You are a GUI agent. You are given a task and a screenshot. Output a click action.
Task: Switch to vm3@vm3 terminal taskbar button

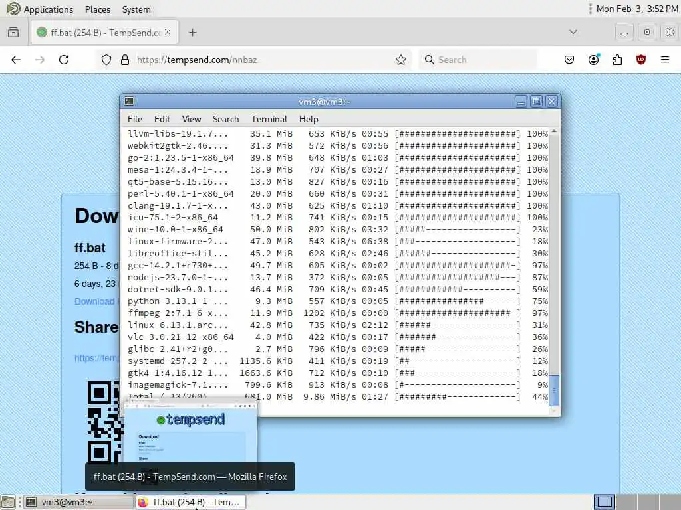click(x=78, y=502)
